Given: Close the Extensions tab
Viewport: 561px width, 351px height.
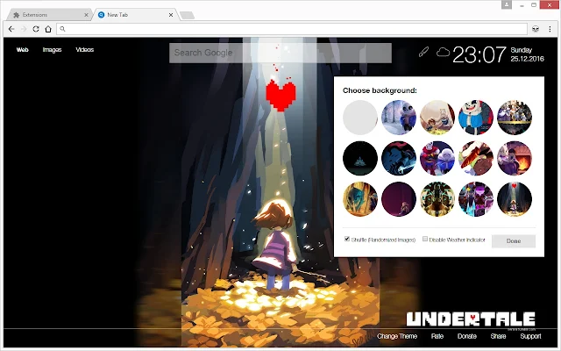Looking at the screenshot, I should [86, 15].
